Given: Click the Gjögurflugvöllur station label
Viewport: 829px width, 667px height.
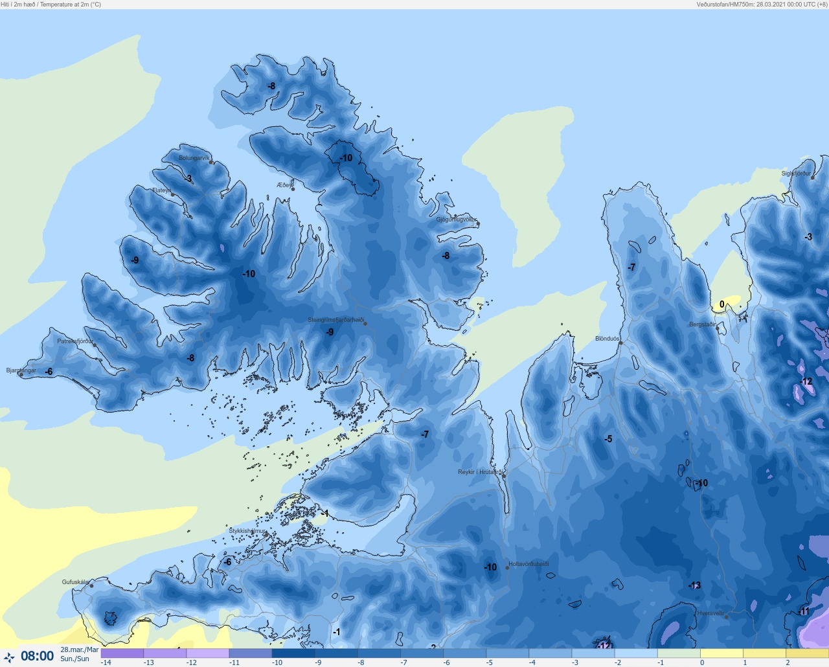Looking at the screenshot, I should point(457,220).
